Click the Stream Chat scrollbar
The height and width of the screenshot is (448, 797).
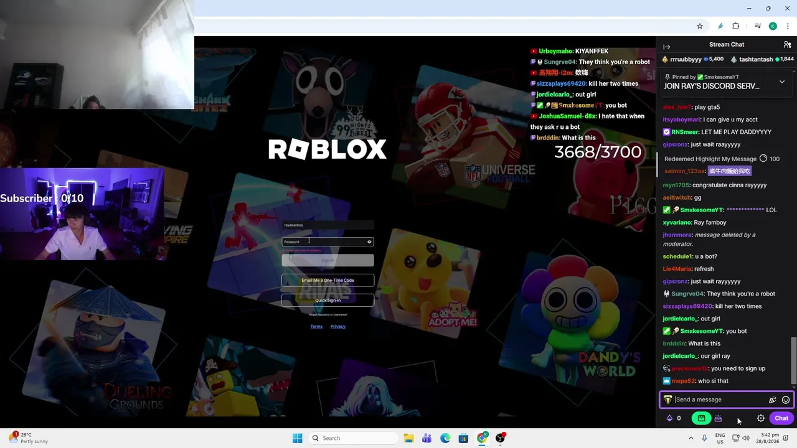tap(793, 361)
